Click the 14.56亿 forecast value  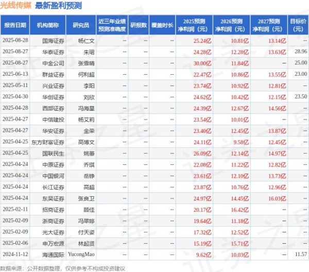tap(277, 108)
